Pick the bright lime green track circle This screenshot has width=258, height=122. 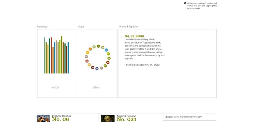click(x=108, y=54)
